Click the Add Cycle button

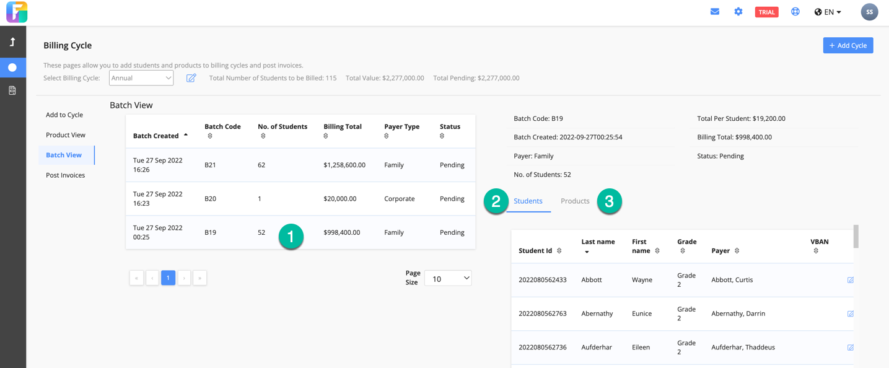(847, 45)
